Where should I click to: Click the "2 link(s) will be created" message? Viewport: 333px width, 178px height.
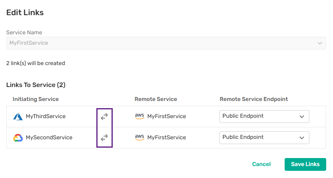[x=36, y=63]
